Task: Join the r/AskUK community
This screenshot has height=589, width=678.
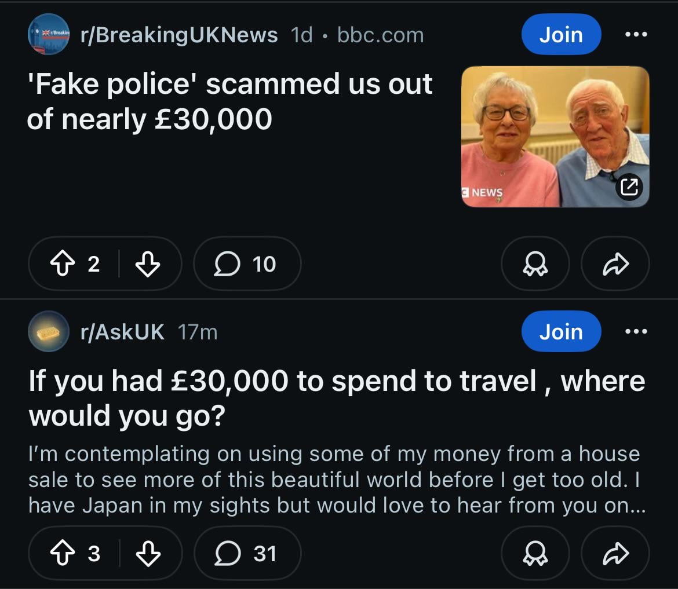Action: [x=560, y=332]
